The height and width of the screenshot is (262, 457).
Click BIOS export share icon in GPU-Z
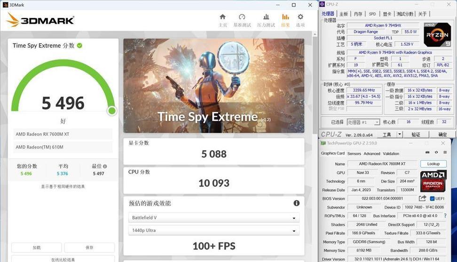tap(422, 198)
